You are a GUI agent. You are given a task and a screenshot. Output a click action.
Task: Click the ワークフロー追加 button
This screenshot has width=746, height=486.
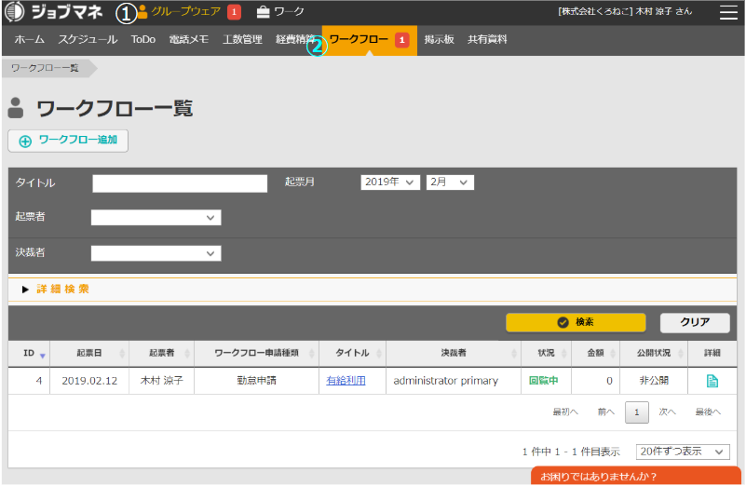(68, 142)
